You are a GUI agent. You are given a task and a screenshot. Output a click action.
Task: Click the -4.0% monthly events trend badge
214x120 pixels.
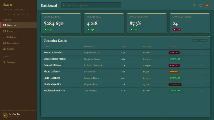(177, 30)
